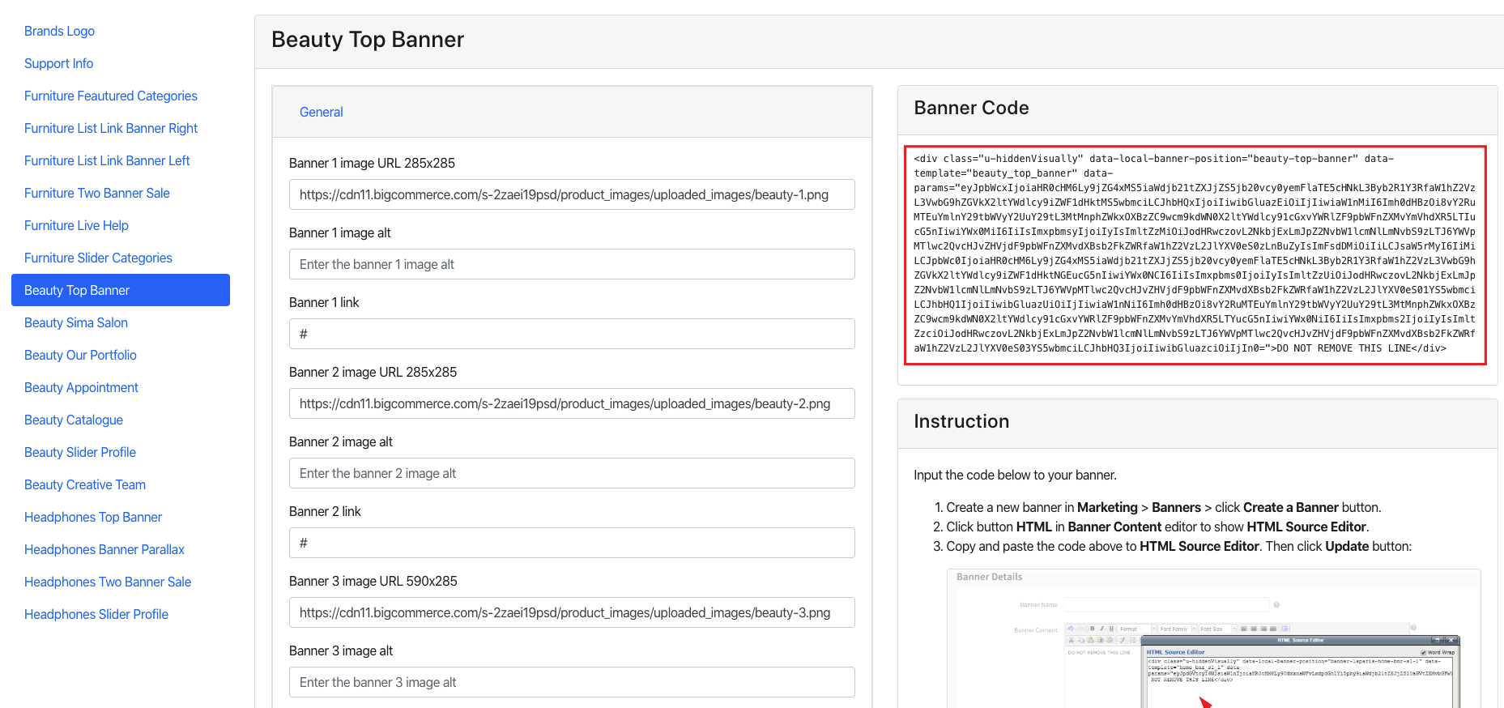The width and height of the screenshot is (1504, 708).
Task: Open Beauty Our Portfolio
Action: coord(80,355)
